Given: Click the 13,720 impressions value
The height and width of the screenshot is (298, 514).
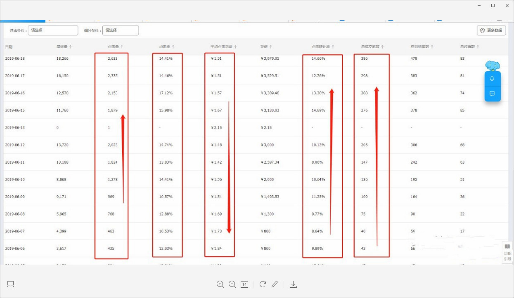Looking at the screenshot, I should click(62, 145).
